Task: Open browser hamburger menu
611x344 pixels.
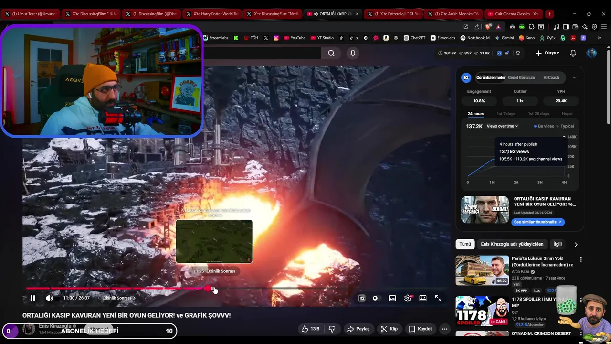Action: 604,27
